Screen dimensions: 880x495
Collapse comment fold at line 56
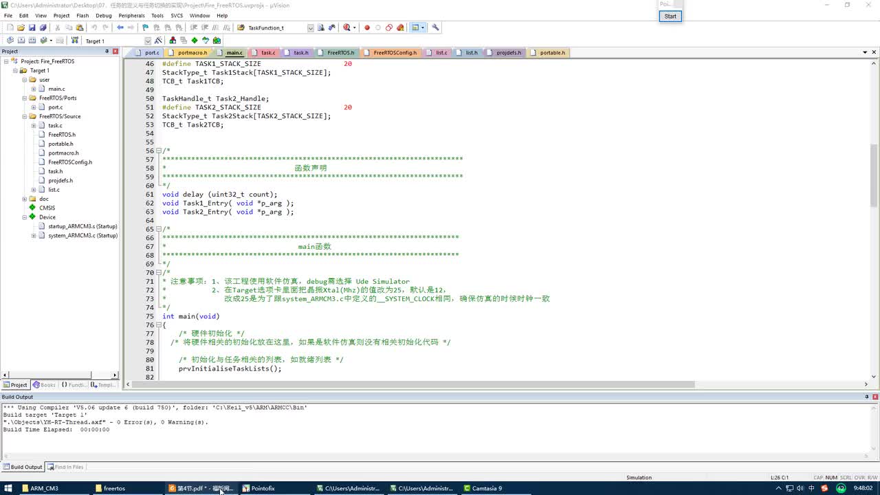point(158,151)
